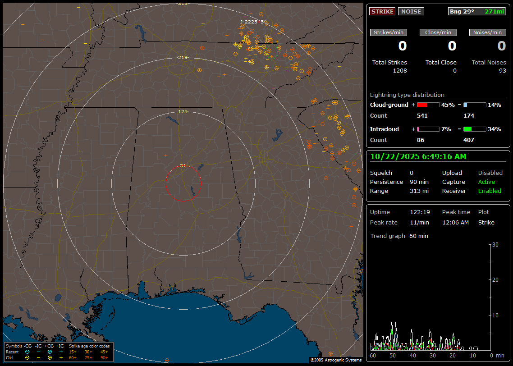
Task: Select the J-2225 storm cell label on map
Action: (248, 22)
